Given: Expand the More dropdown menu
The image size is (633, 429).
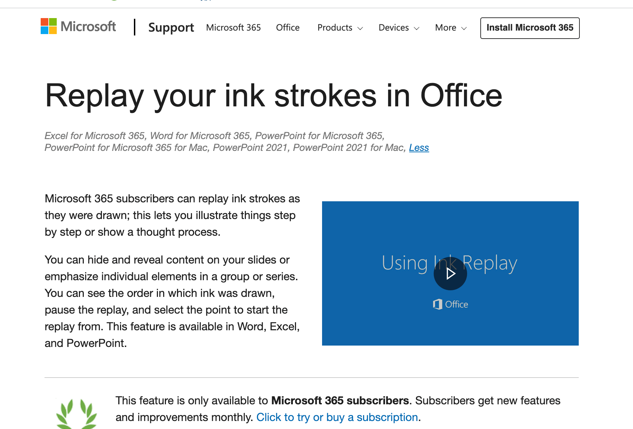Looking at the screenshot, I should (x=451, y=27).
